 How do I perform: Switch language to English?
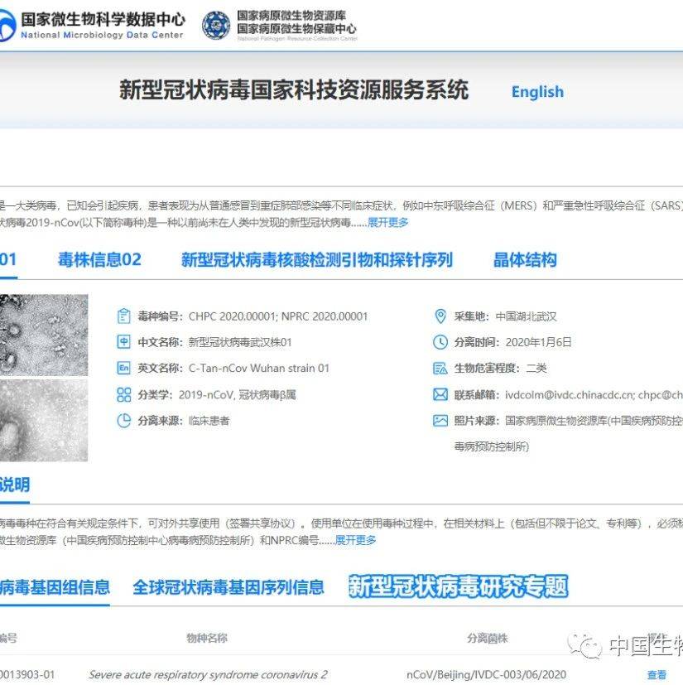536,92
